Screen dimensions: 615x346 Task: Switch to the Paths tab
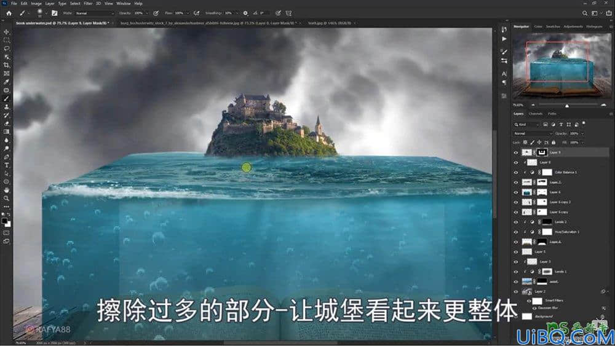552,114
